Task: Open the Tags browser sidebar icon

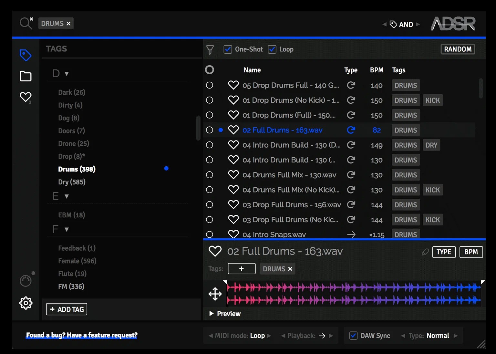Action: tap(26, 55)
